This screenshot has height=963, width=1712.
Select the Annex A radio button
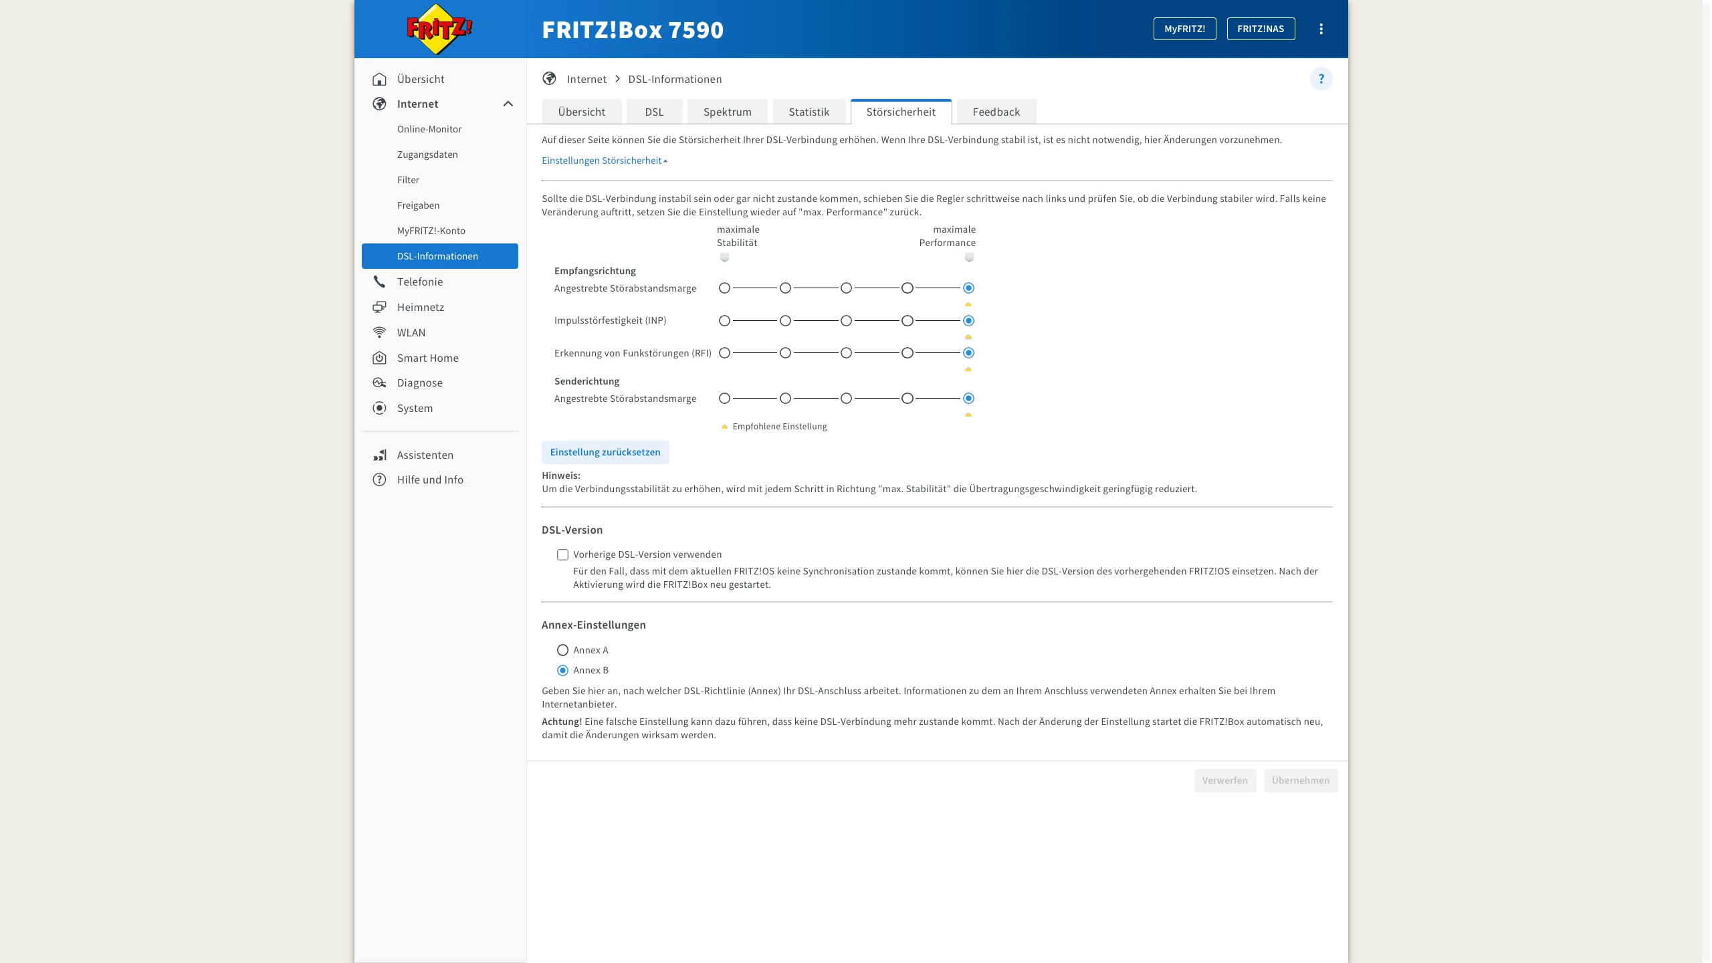pos(562,650)
